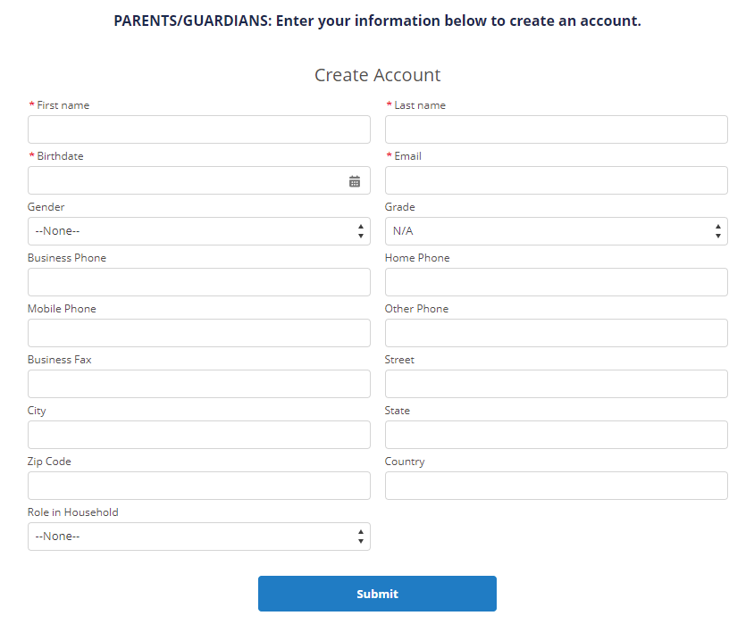Focus the Business Phone field

click(x=198, y=282)
